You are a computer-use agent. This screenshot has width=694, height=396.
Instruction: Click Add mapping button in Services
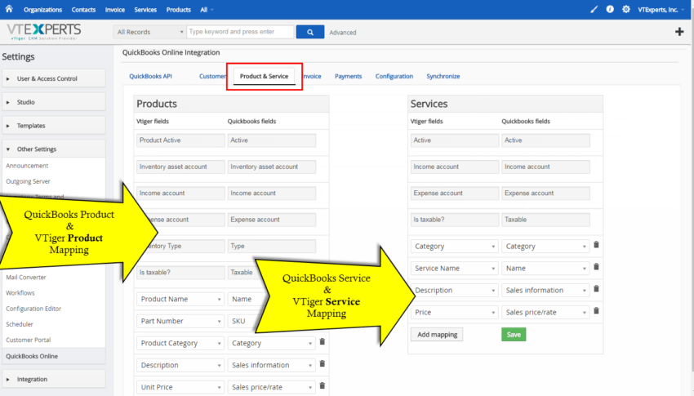[437, 335]
